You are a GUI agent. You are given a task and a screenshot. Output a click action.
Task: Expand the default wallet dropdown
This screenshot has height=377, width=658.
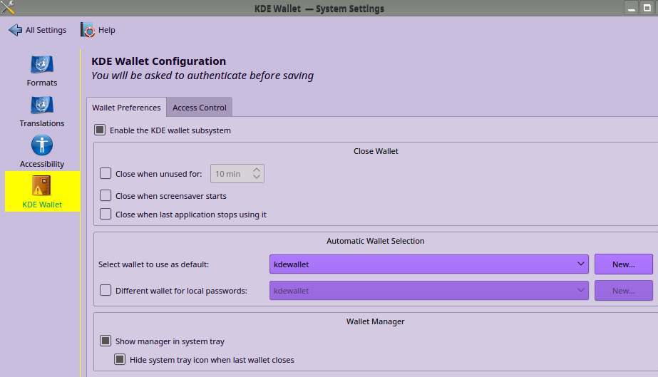coord(428,264)
